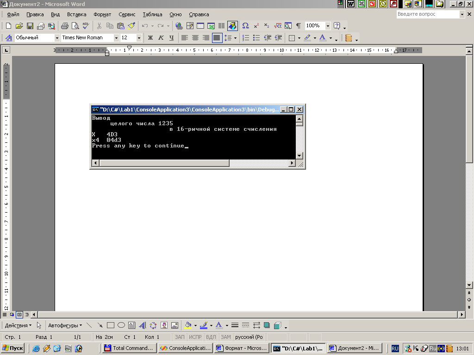The width and height of the screenshot is (474, 355).
Task: Align text to the left
Action: coord(184,38)
